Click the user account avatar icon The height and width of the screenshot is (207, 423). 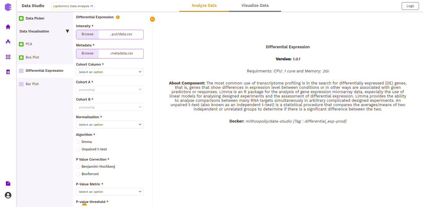[8, 195]
